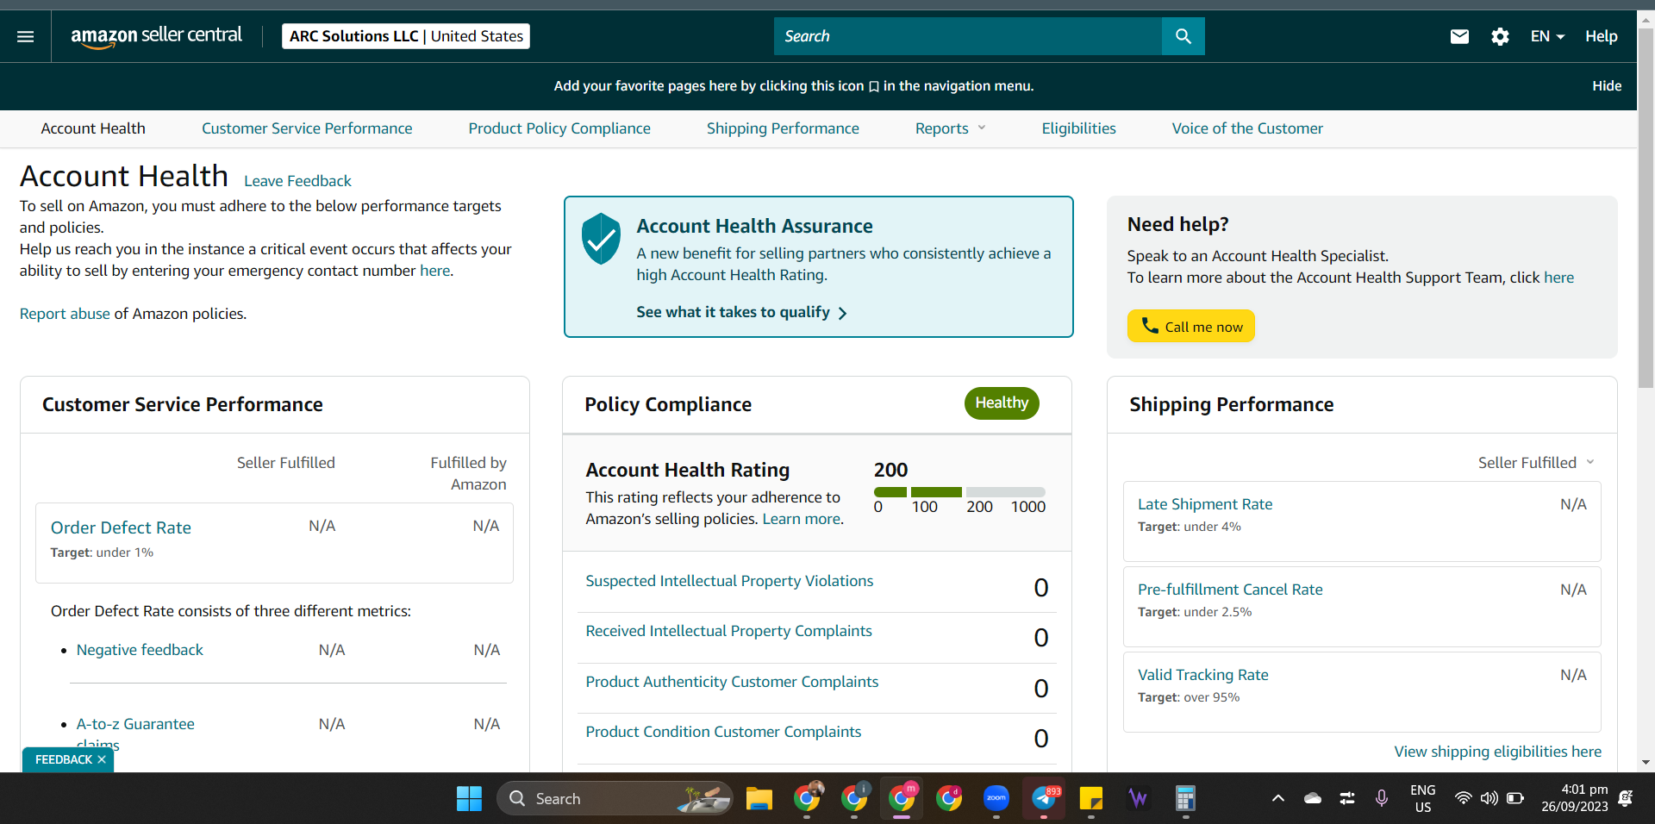Open the EN language dropdown
This screenshot has height=824, width=1655.
[1547, 36]
